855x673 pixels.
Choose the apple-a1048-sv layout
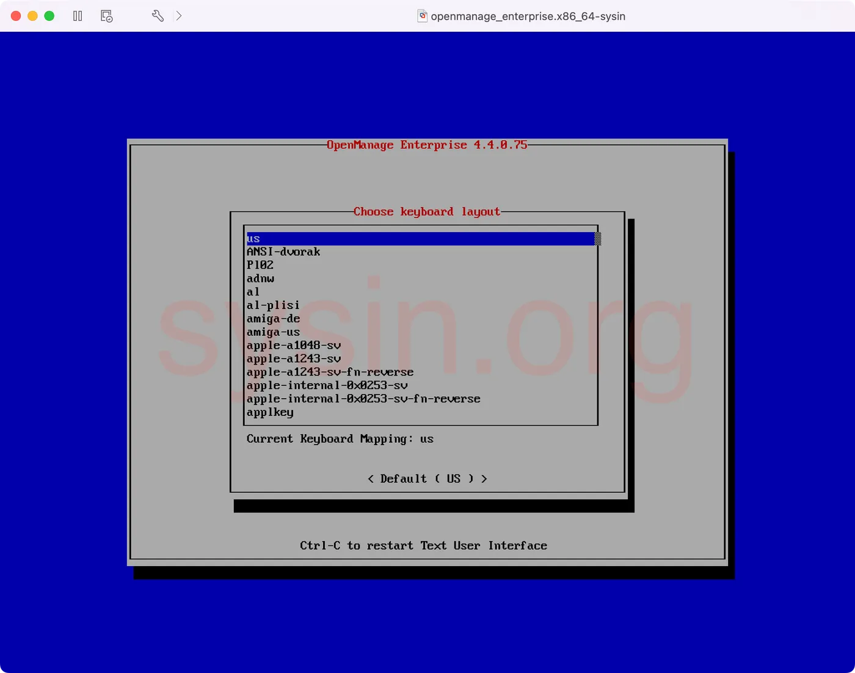(420, 346)
